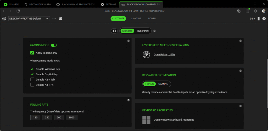Set polling rate to 500

59,117
